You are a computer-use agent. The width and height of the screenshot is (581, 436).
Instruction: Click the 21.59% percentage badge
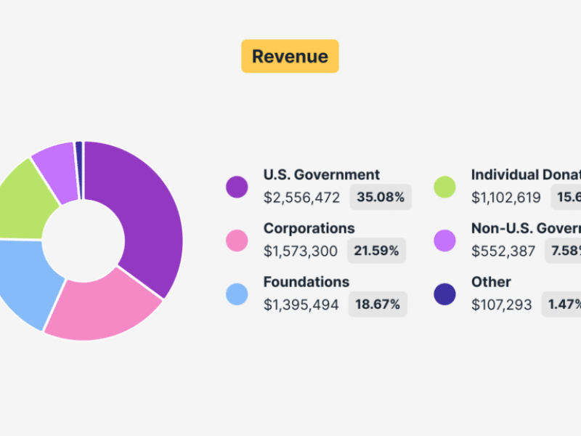[x=376, y=251]
